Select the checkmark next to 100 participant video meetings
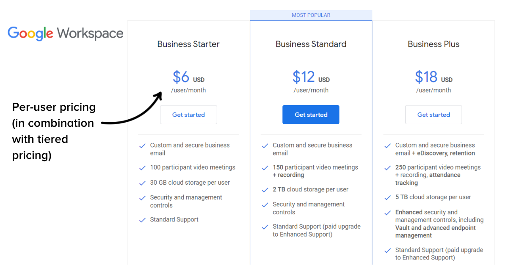This screenshot has height=265, width=508. (142, 167)
